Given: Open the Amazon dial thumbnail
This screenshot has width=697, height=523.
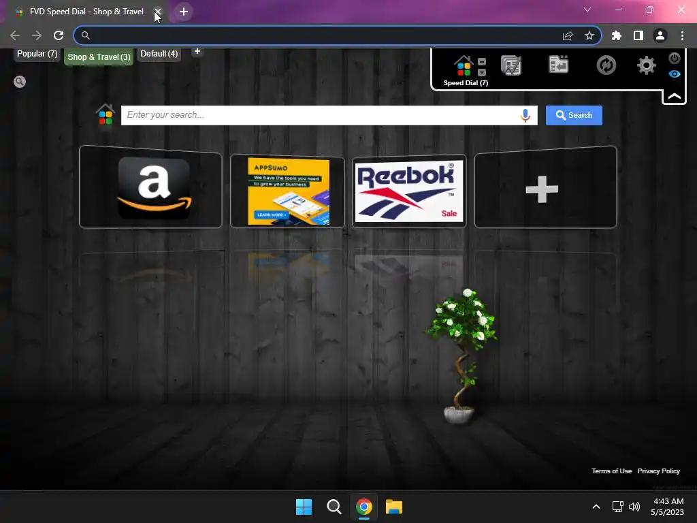Looking at the screenshot, I should click(x=150, y=187).
